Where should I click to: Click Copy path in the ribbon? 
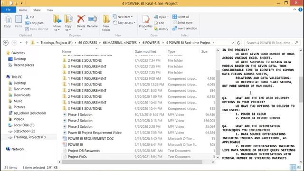(34, 23)
